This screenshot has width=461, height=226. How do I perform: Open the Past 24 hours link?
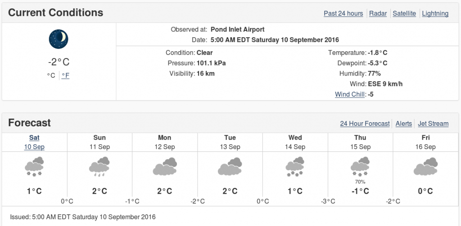click(x=343, y=13)
